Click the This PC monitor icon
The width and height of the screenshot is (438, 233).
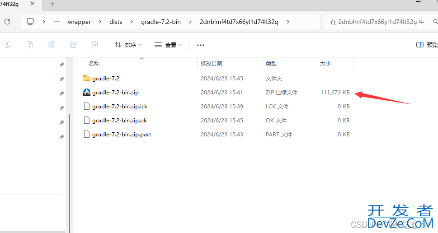coord(30,22)
